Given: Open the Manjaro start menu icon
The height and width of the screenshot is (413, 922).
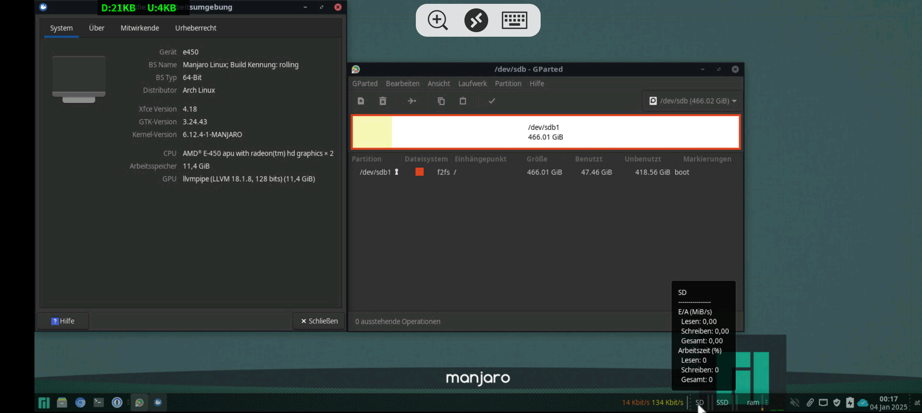Looking at the screenshot, I should (44, 402).
